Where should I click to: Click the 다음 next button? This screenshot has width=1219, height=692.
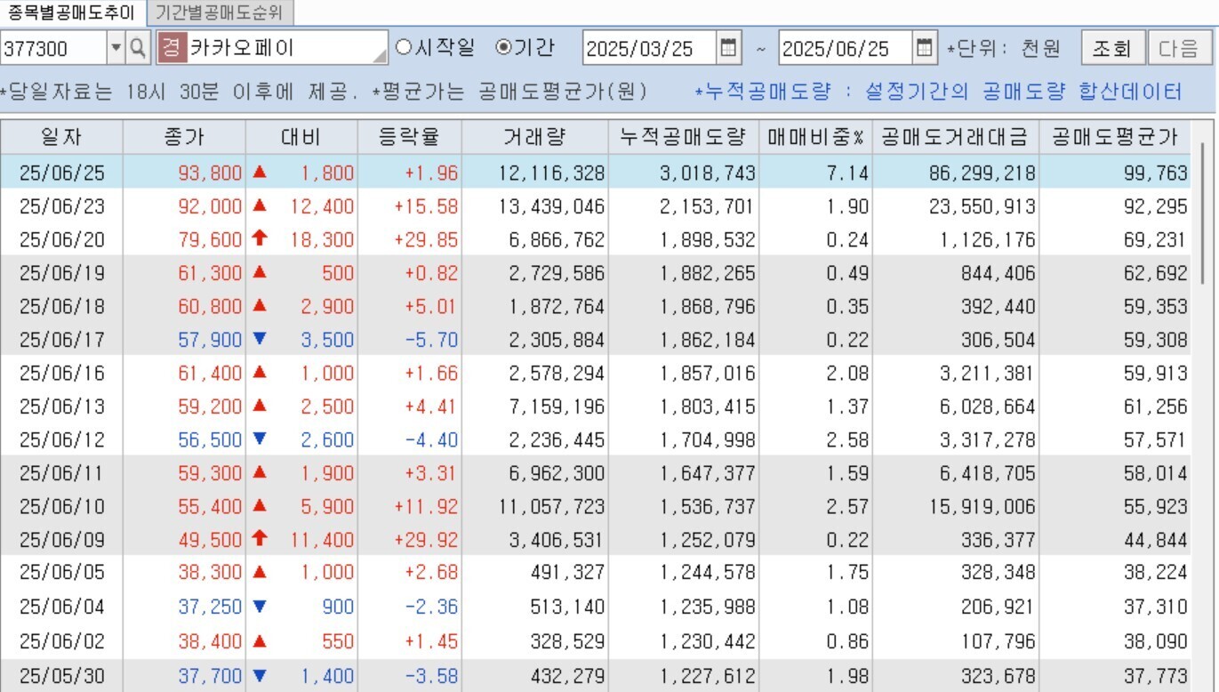pyautogui.click(x=1178, y=48)
